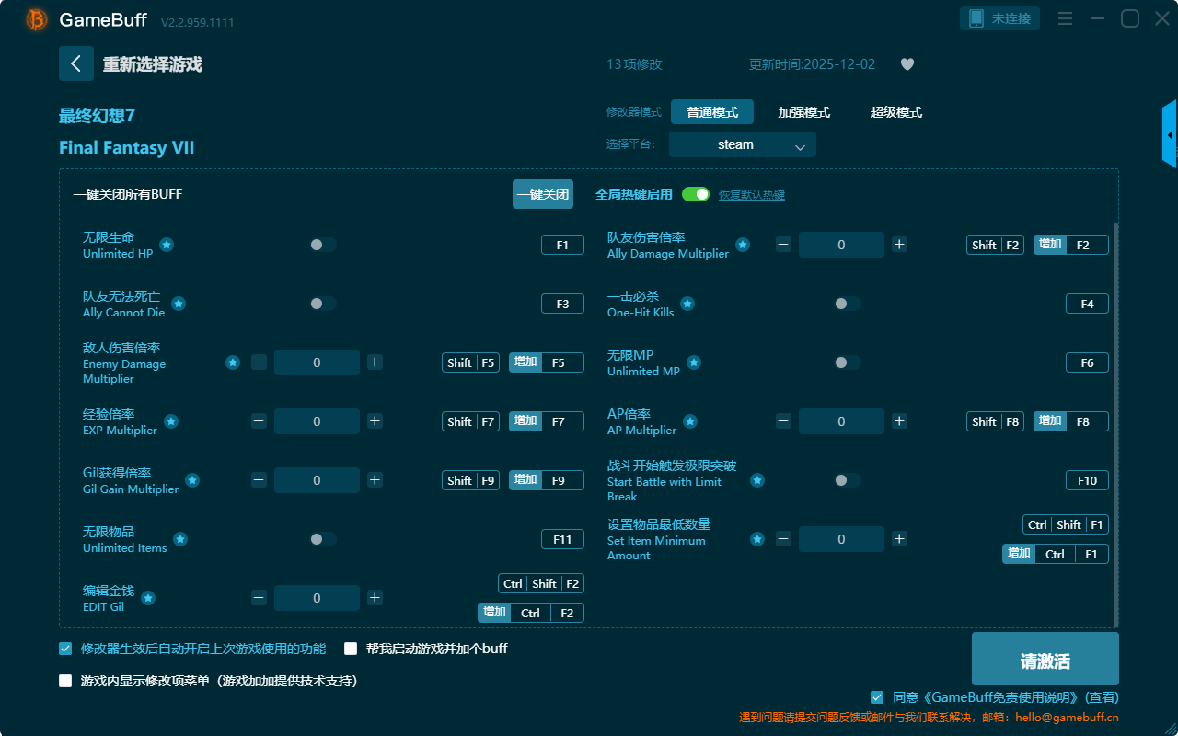Screen dimensions: 1178x736
Task: Open the hamburger menu in title bar
Action: pos(1065,18)
